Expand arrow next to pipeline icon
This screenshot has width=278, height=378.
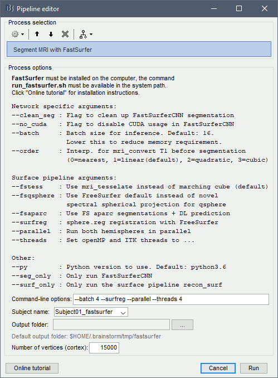91,34
